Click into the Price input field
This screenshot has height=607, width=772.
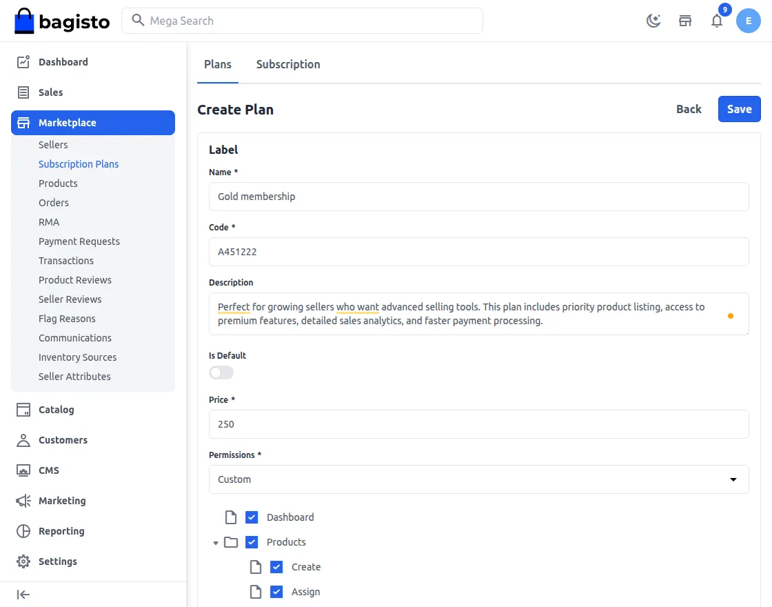(x=478, y=424)
